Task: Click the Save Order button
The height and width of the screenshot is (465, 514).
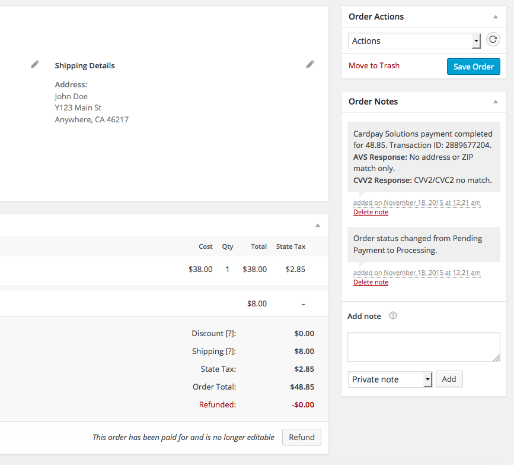Action: tap(473, 67)
